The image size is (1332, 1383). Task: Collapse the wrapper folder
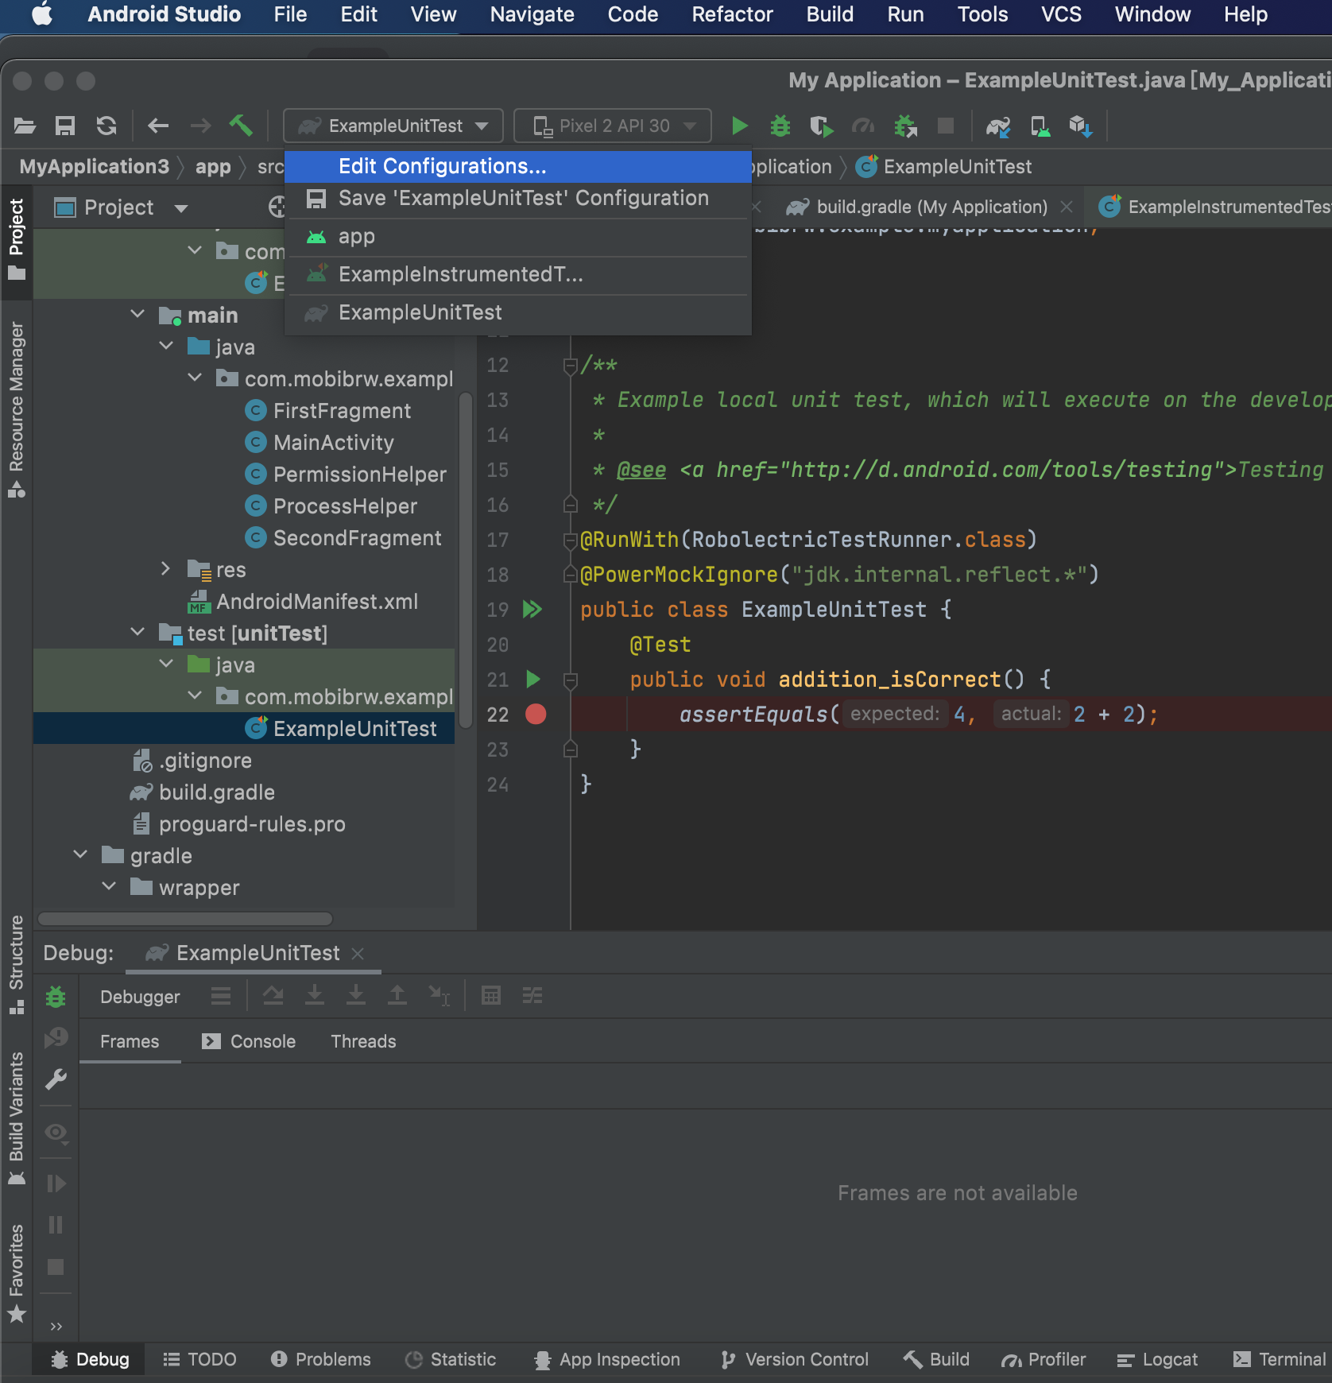tap(109, 886)
